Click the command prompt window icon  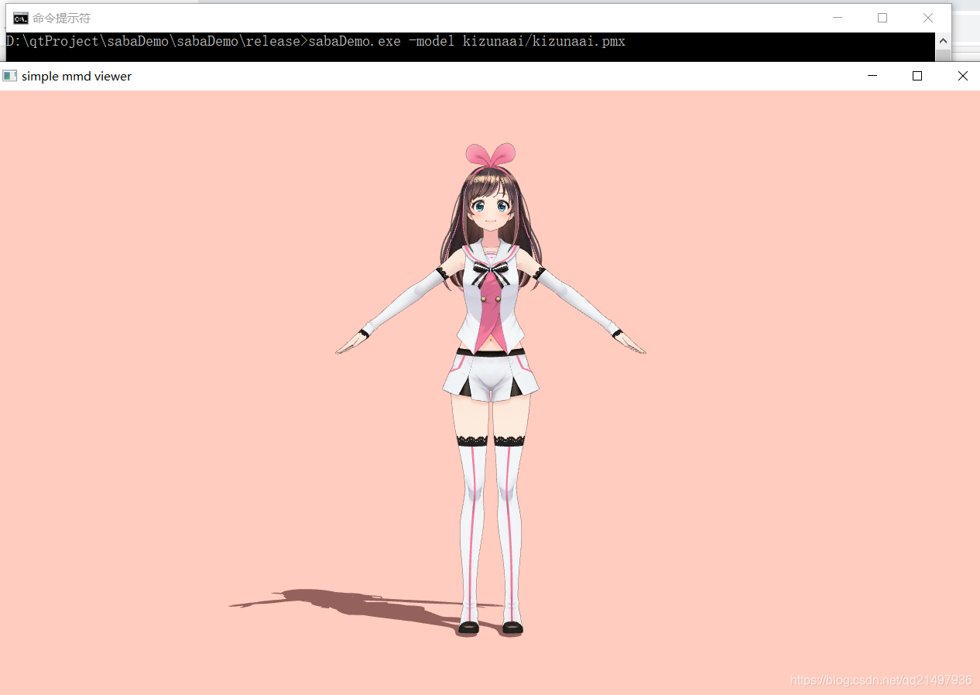21,19
